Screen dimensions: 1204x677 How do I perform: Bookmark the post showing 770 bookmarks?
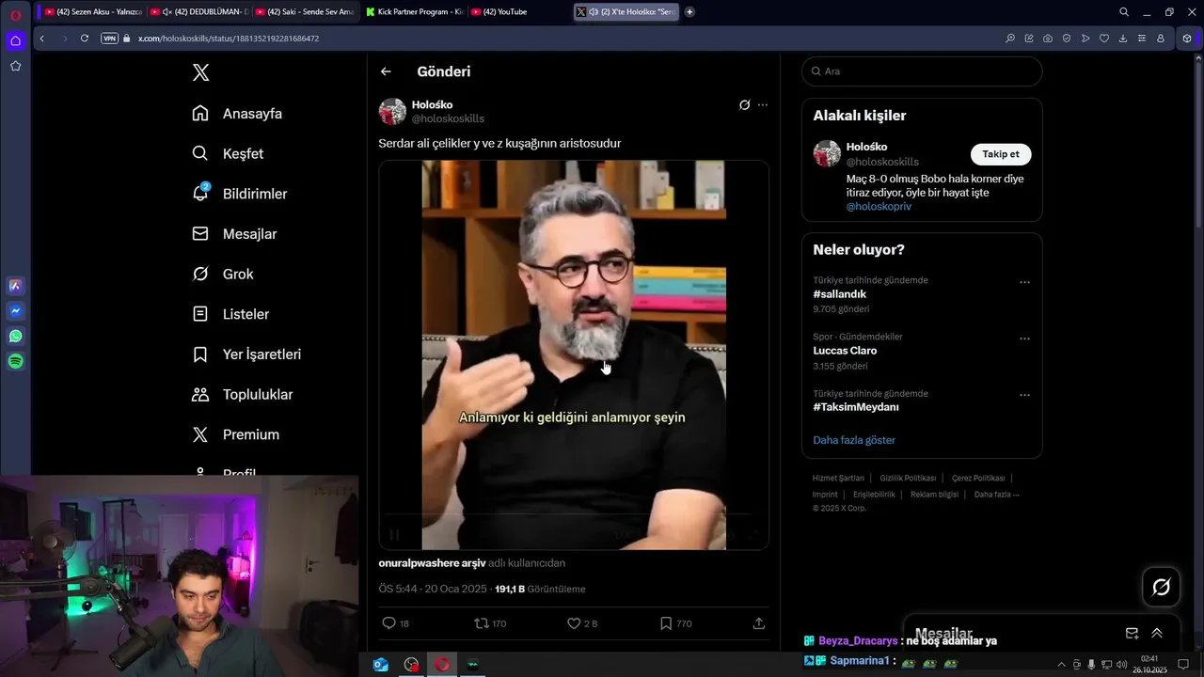tap(675, 623)
